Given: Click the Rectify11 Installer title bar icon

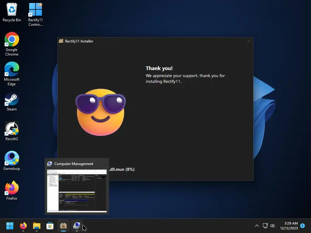Looking at the screenshot, I should tap(61, 41).
